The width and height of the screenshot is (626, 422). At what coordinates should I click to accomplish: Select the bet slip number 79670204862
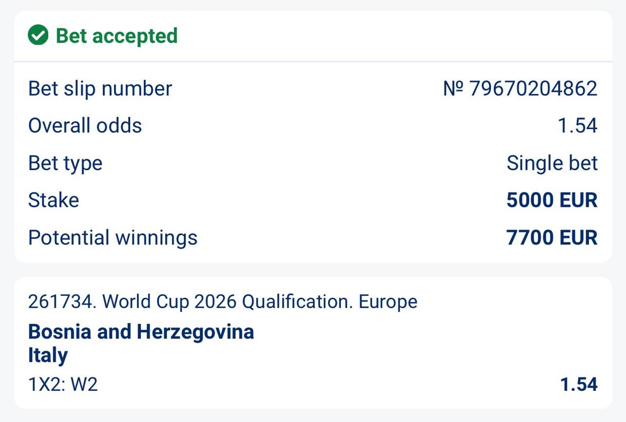click(x=533, y=89)
